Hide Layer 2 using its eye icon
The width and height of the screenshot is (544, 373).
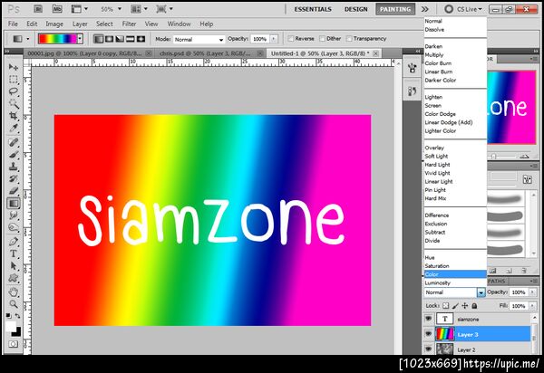click(429, 349)
